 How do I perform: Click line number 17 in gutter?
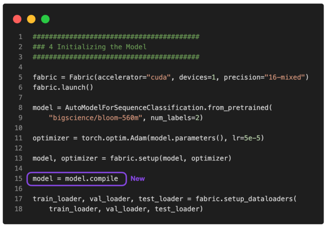[x=19, y=199]
